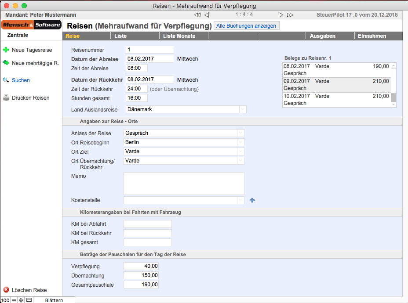Click the red delete icon for Löschen Reise
This screenshot has height=303, width=408.
(x=6, y=290)
